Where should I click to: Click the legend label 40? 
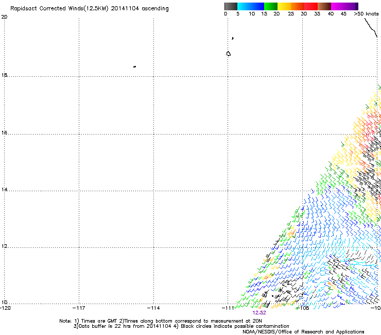pyautogui.click(x=331, y=14)
